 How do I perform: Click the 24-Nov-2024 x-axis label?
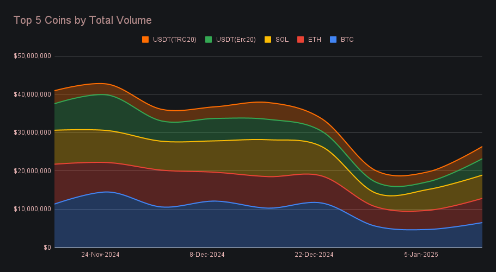pos(100,254)
